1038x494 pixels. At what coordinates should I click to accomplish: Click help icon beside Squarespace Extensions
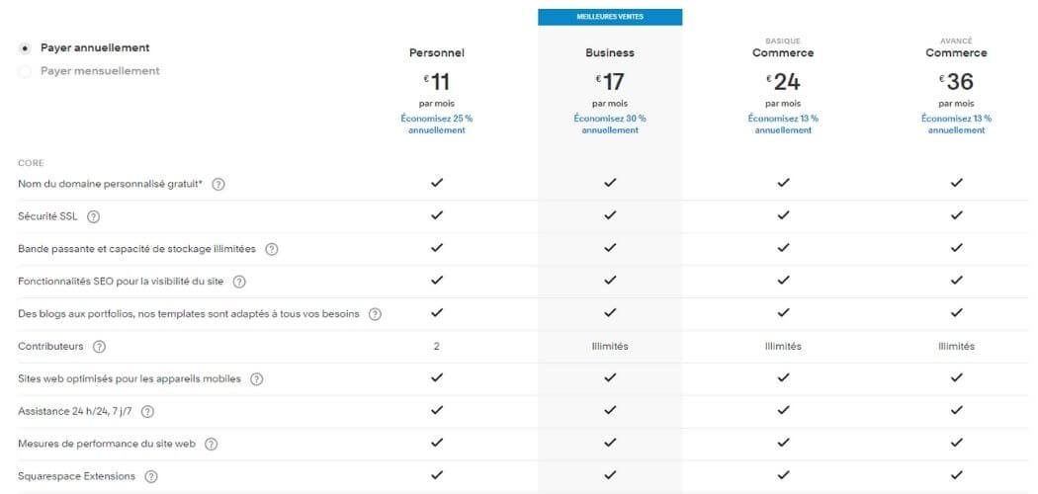pyautogui.click(x=151, y=477)
